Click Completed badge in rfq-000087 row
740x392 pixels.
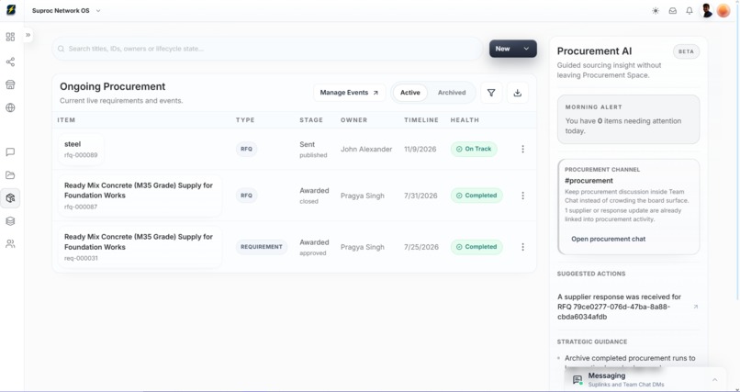click(477, 196)
